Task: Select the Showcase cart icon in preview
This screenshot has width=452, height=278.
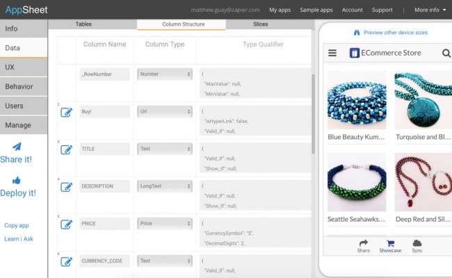Action: tap(390, 243)
